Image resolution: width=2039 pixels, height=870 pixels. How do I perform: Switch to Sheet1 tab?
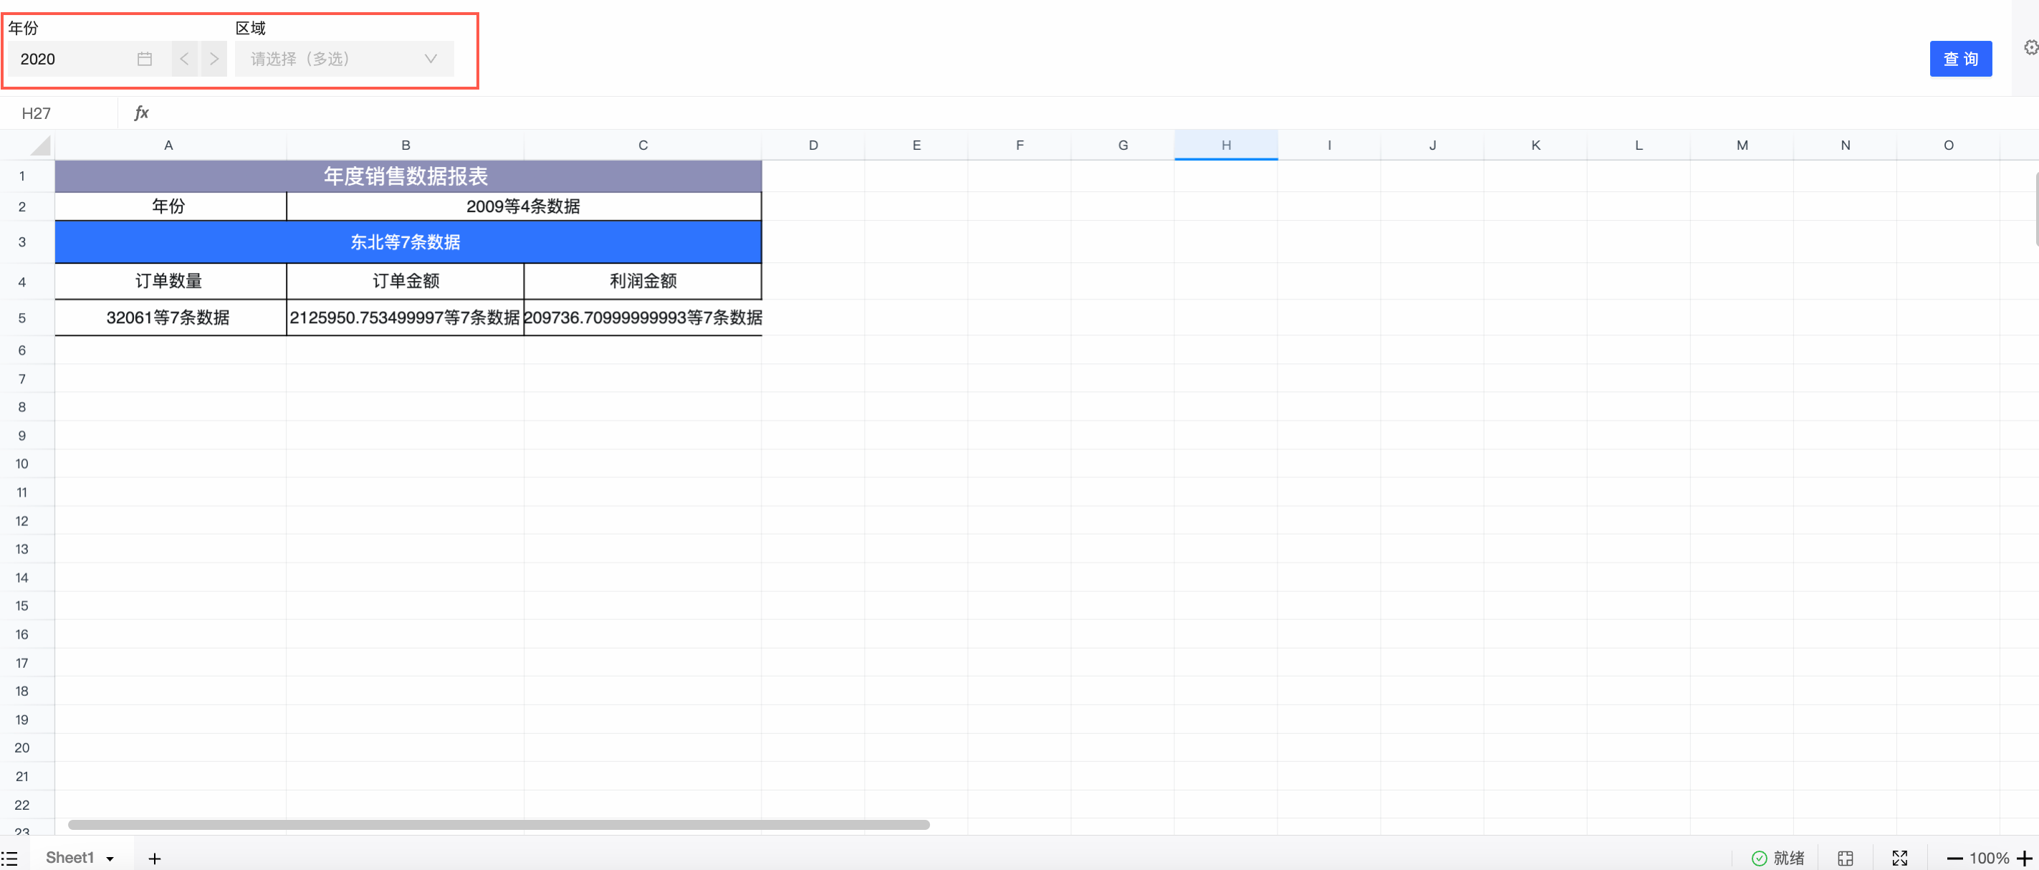point(69,857)
